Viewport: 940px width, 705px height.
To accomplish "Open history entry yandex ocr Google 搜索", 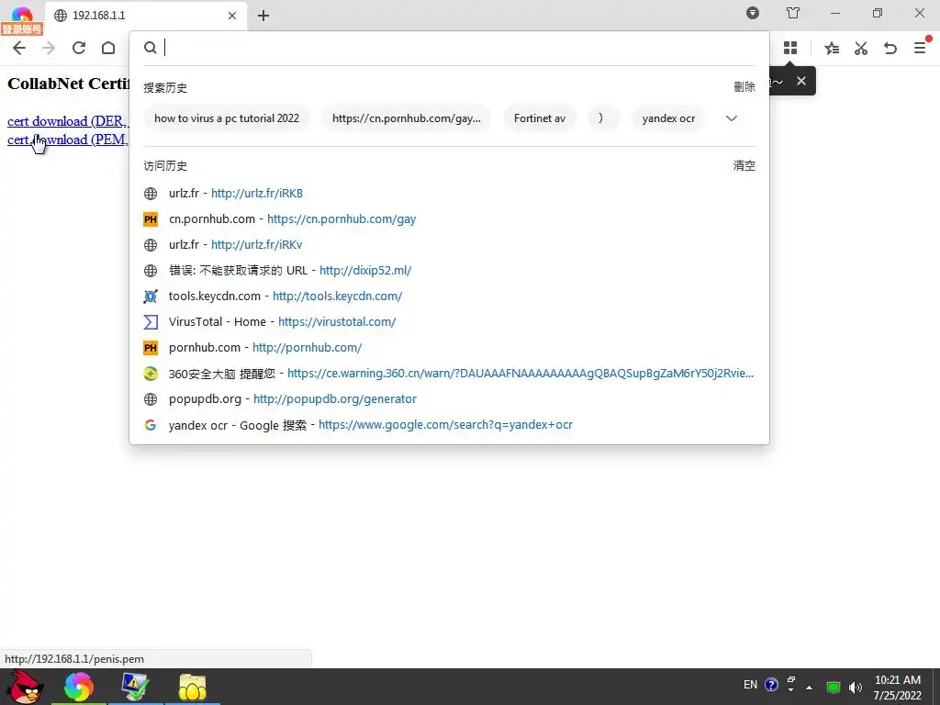I will tap(449, 425).
